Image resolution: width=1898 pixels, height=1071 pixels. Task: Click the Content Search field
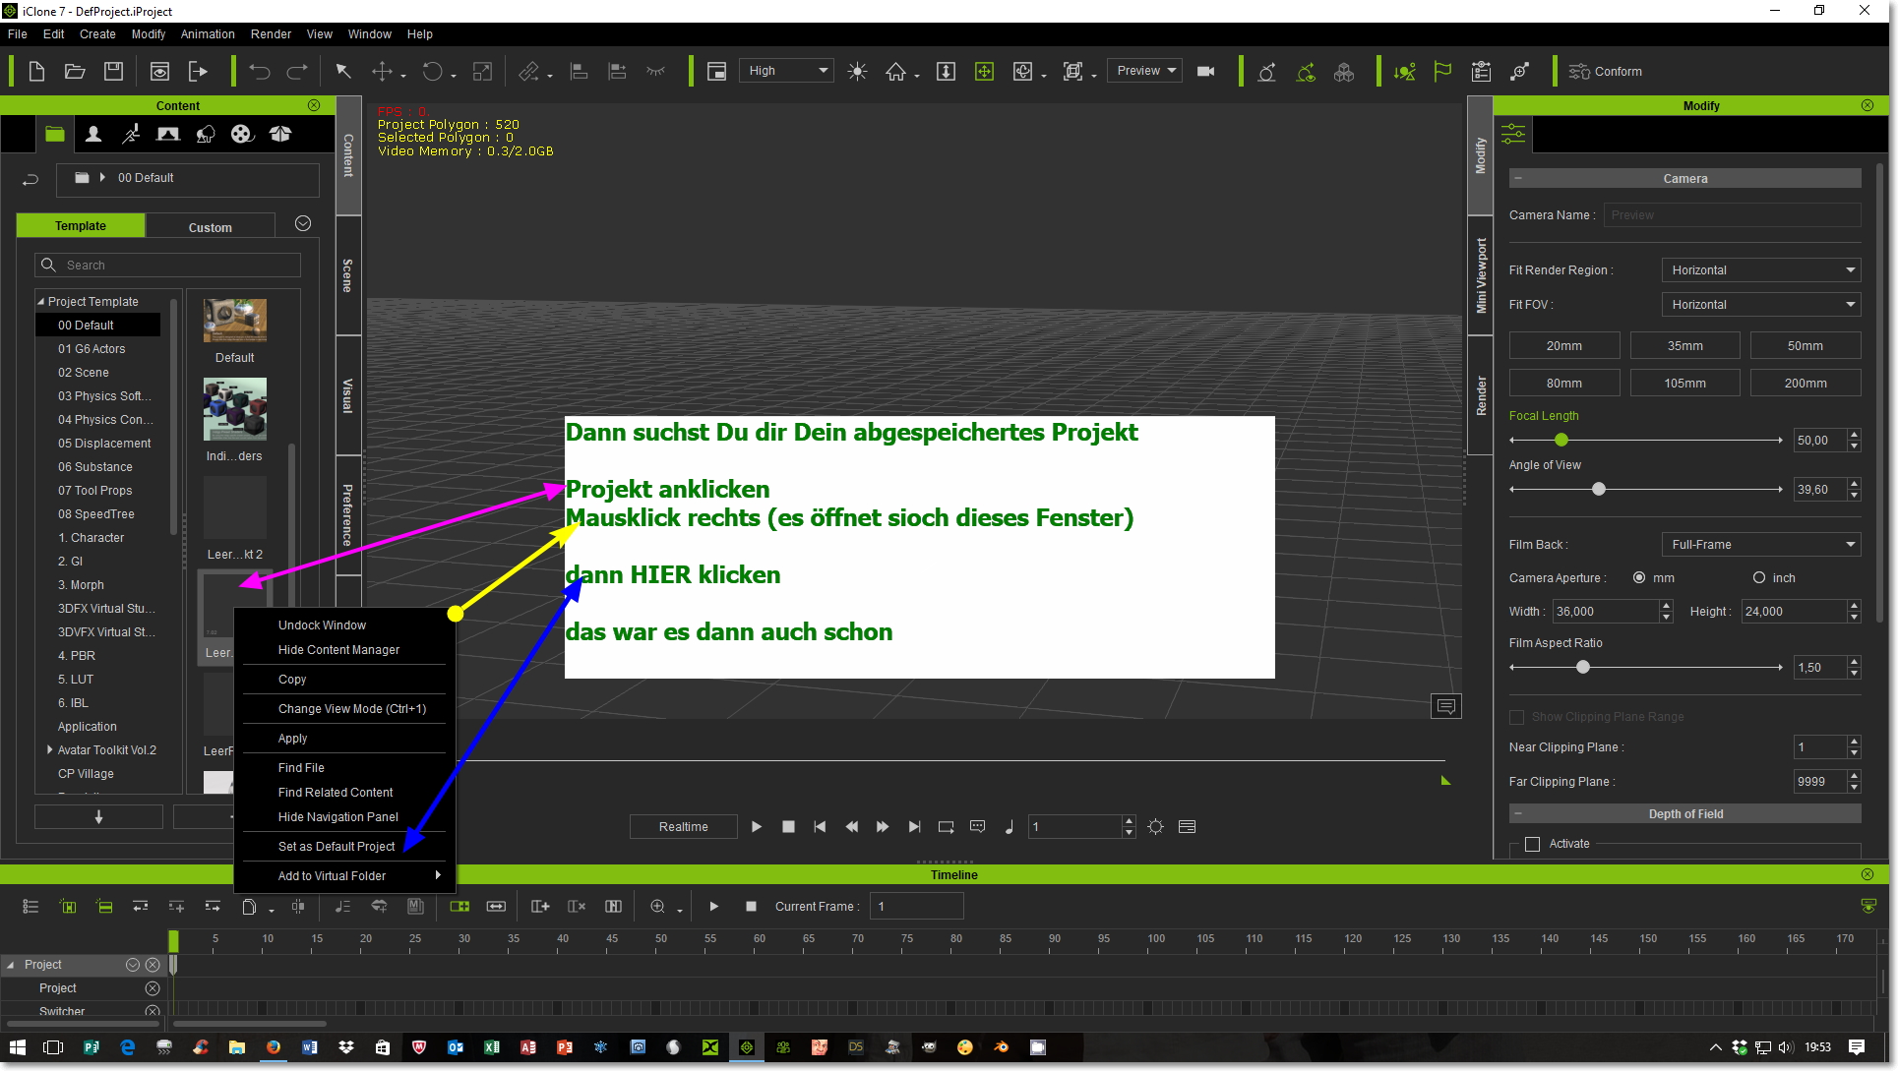coord(168,266)
